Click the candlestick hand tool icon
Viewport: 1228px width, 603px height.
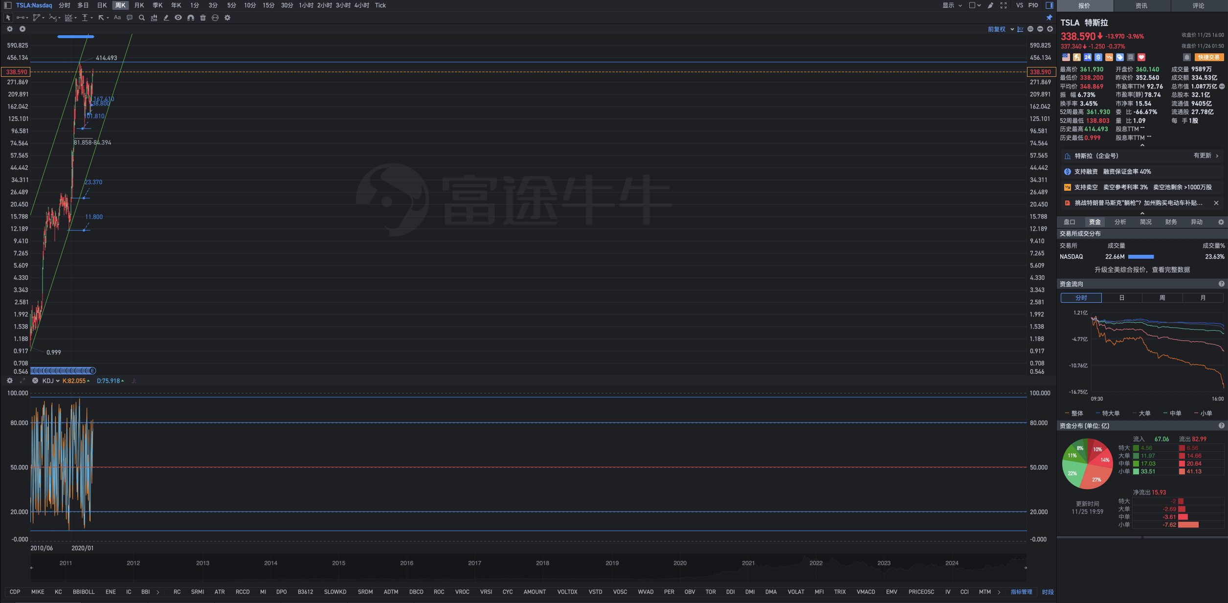154,18
